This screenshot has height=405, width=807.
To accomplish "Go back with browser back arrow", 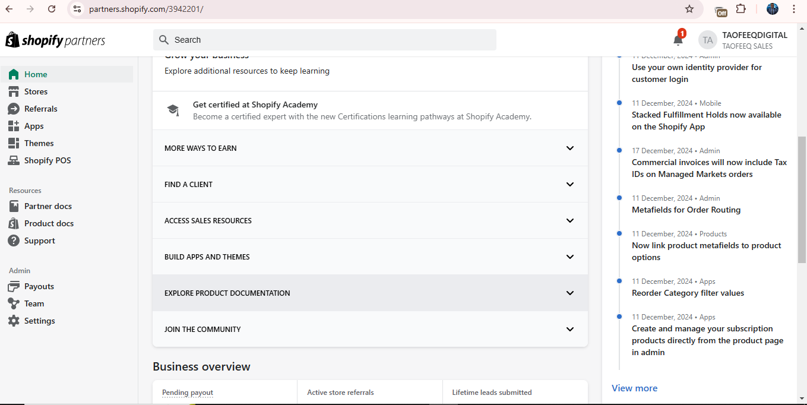I will click(9, 9).
